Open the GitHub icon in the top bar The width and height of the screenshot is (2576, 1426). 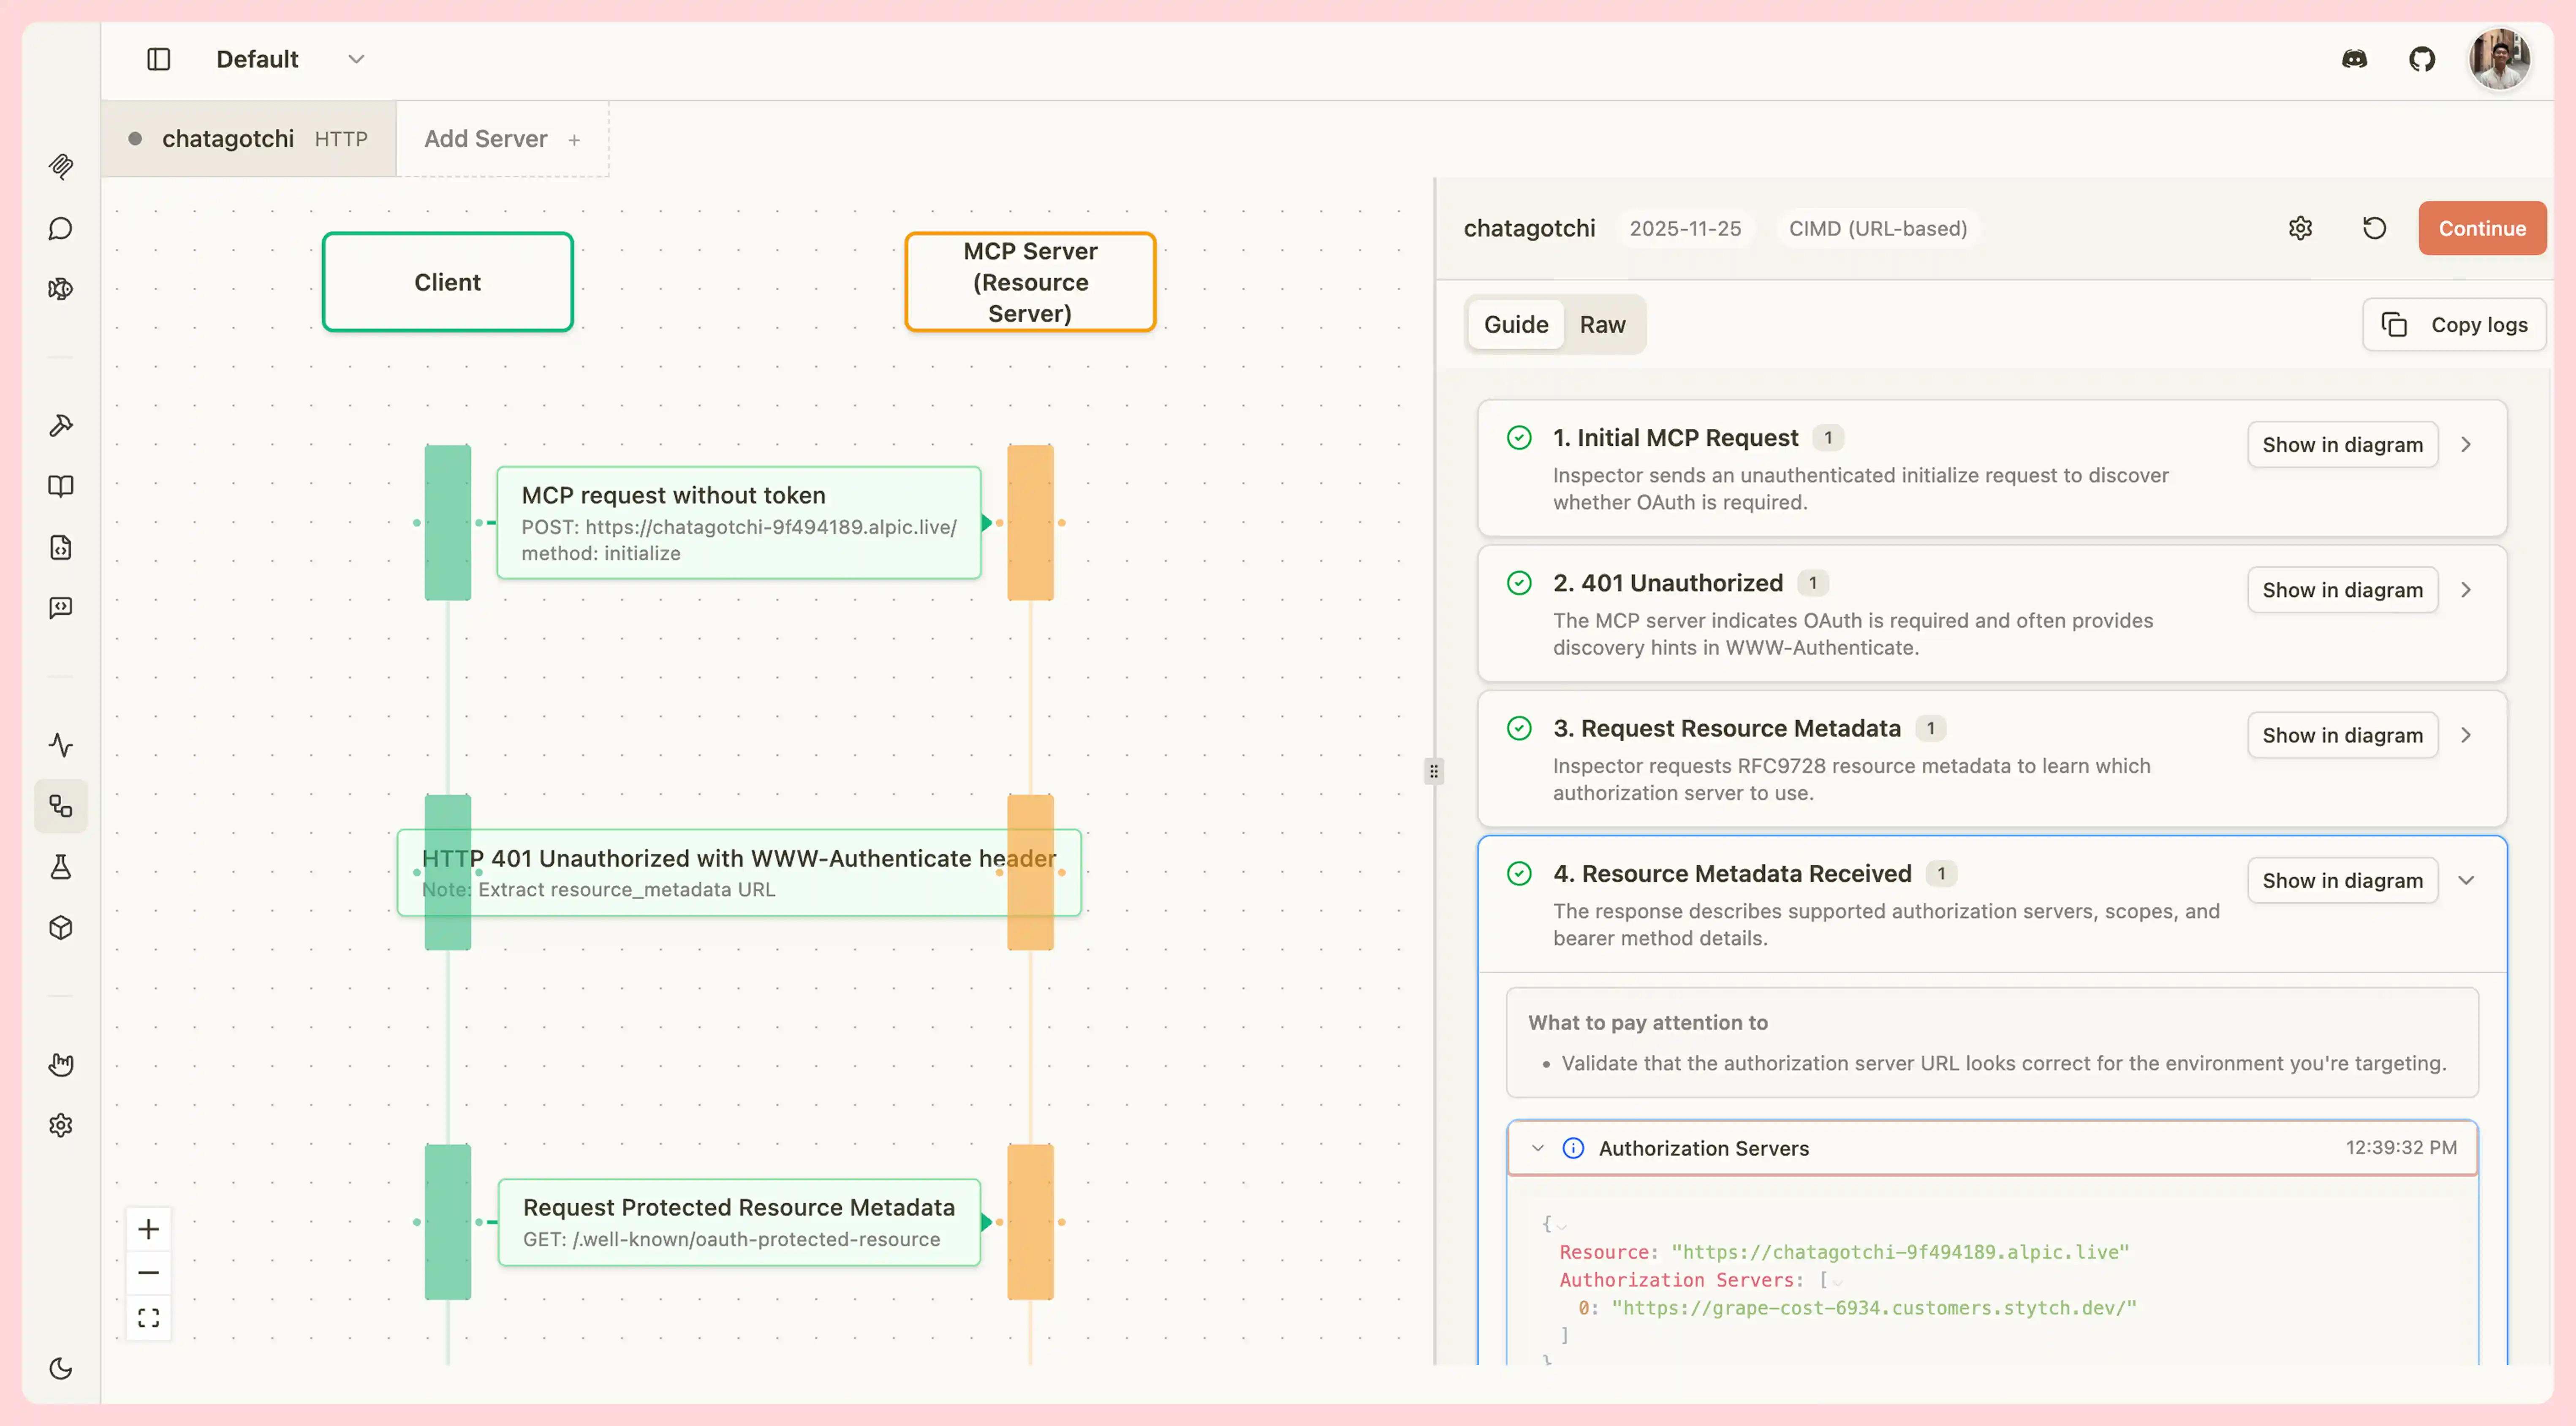(2423, 59)
